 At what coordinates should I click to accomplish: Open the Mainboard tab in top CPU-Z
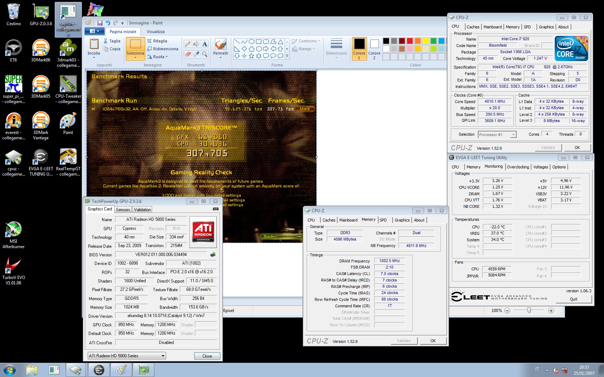[x=493, y=27]
